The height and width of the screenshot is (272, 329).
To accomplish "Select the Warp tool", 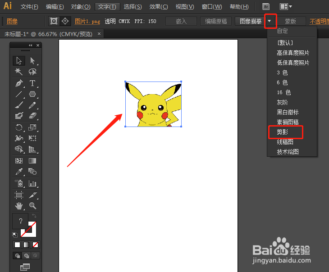I will 19,138.
